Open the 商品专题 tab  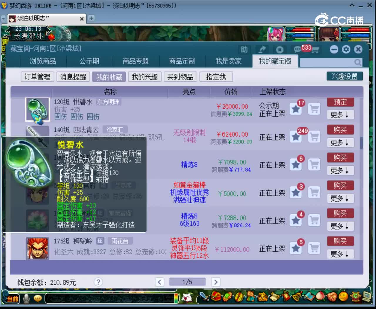[x=136, y=61]
